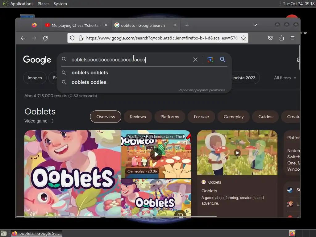The image size is (316, 237).
Task: Open the tracking protection shield icon
Action: [72, 38]
